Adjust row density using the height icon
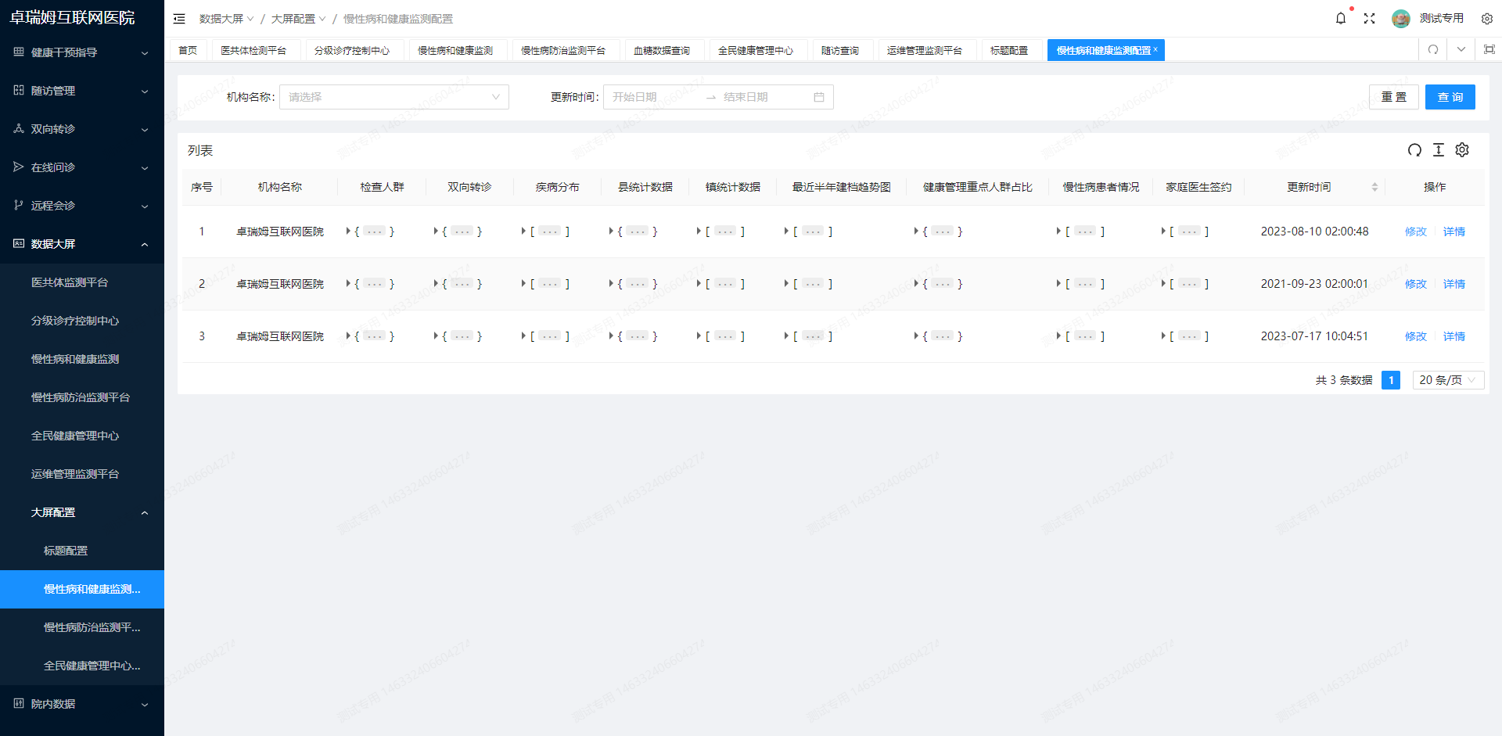Image resolution: width=1502 pixels, height=736 pixels. pos(1438,150)
